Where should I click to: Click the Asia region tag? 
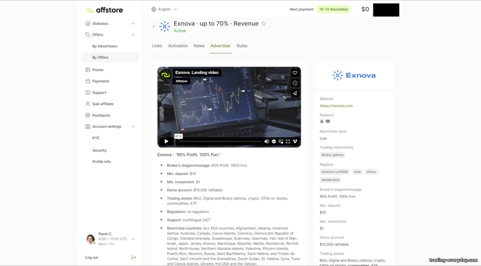point(357,172)
